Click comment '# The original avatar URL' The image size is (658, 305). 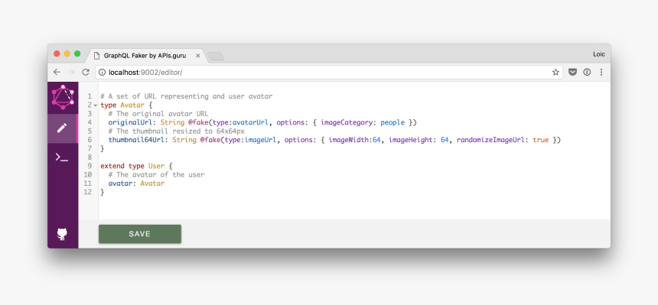(x=158, y=114)
